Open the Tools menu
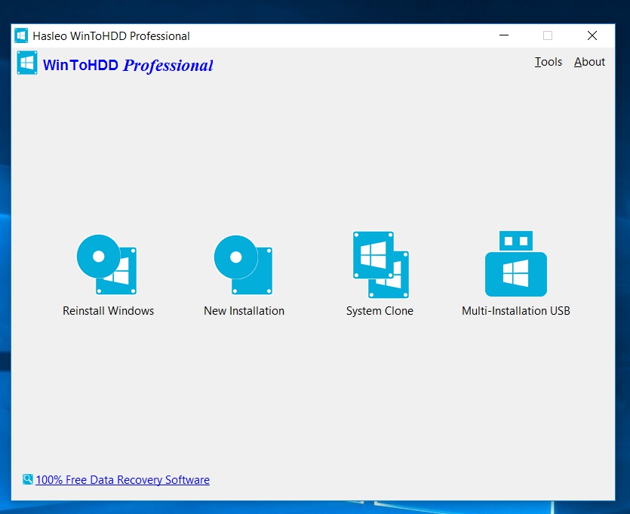Screen dimensions: 630x514 [x=549, y=62]
